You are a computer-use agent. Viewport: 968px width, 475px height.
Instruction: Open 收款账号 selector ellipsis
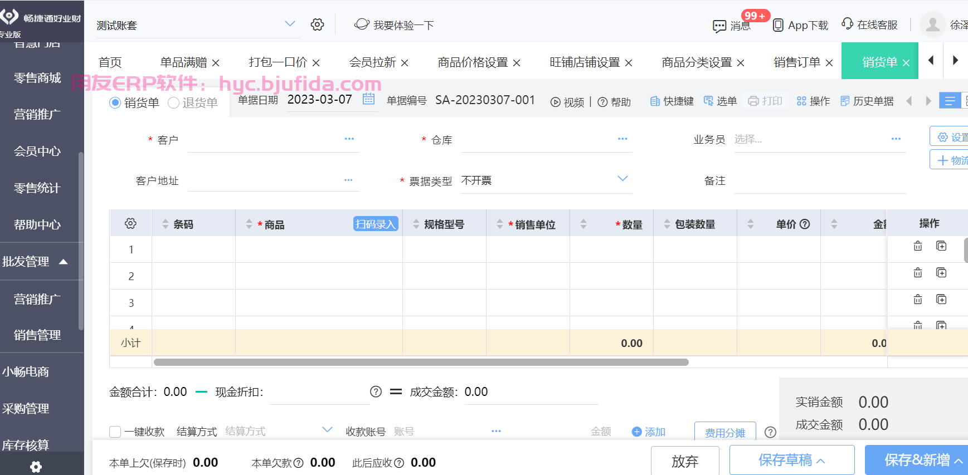coord(496,431)
